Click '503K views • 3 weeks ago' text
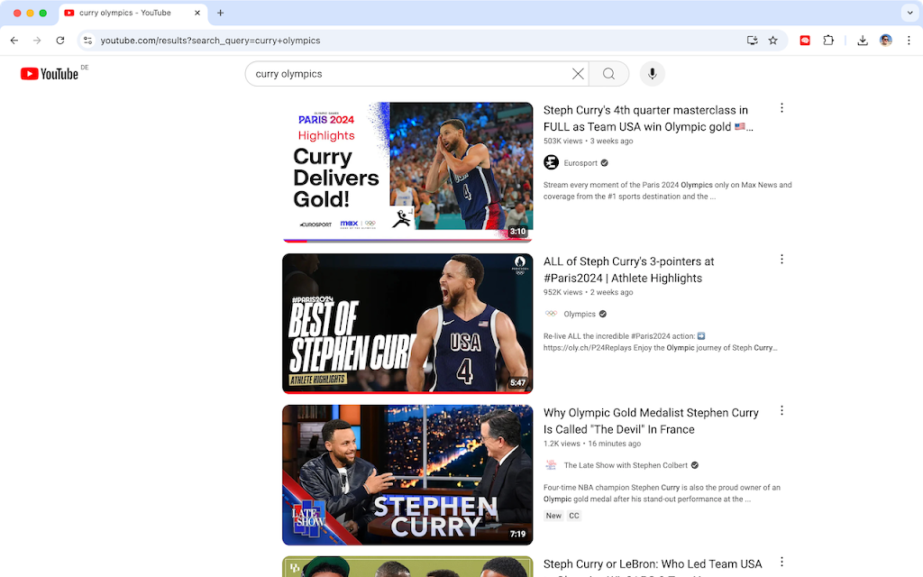The height and width of the screenshot is (577, 923). tap(588, 142)
